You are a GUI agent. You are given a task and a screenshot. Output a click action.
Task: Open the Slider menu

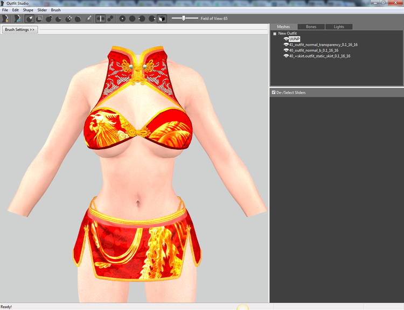pos(42,10)
